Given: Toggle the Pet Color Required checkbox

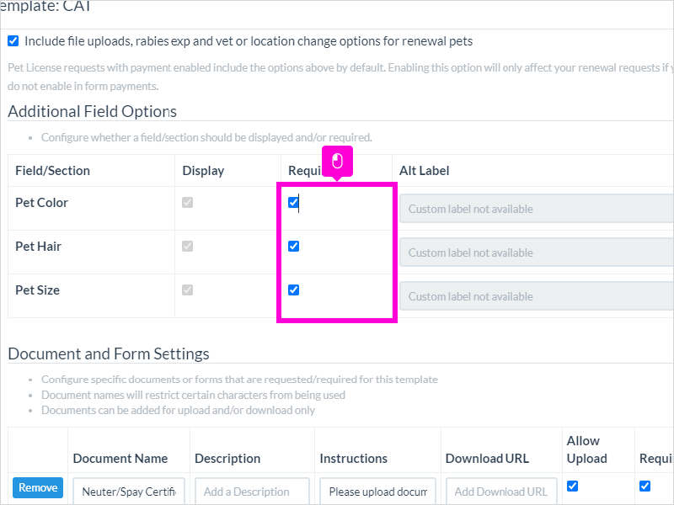Looking at the screenshot, I should tap(293, 202).
